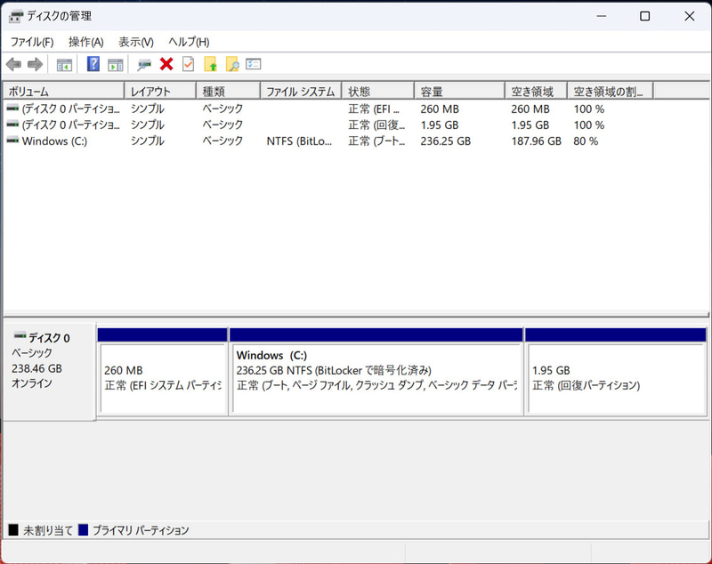This screenshot has width=712, height=564.
Task: Sort by the 容量 column header
Action: (x=459, y=92)
